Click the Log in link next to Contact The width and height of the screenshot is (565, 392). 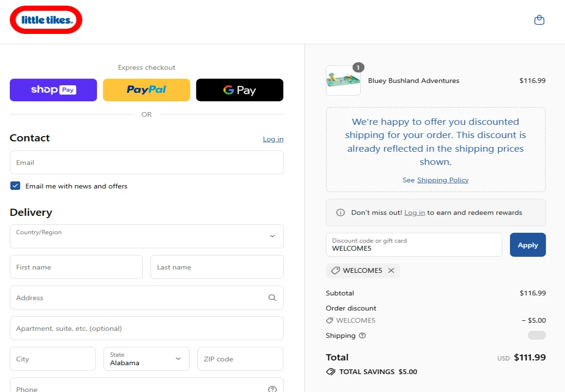coord(273,139)
